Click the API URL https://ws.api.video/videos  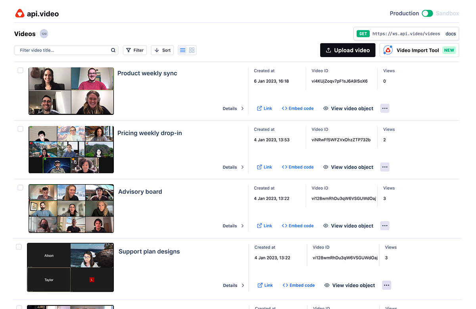click(406, 34)
